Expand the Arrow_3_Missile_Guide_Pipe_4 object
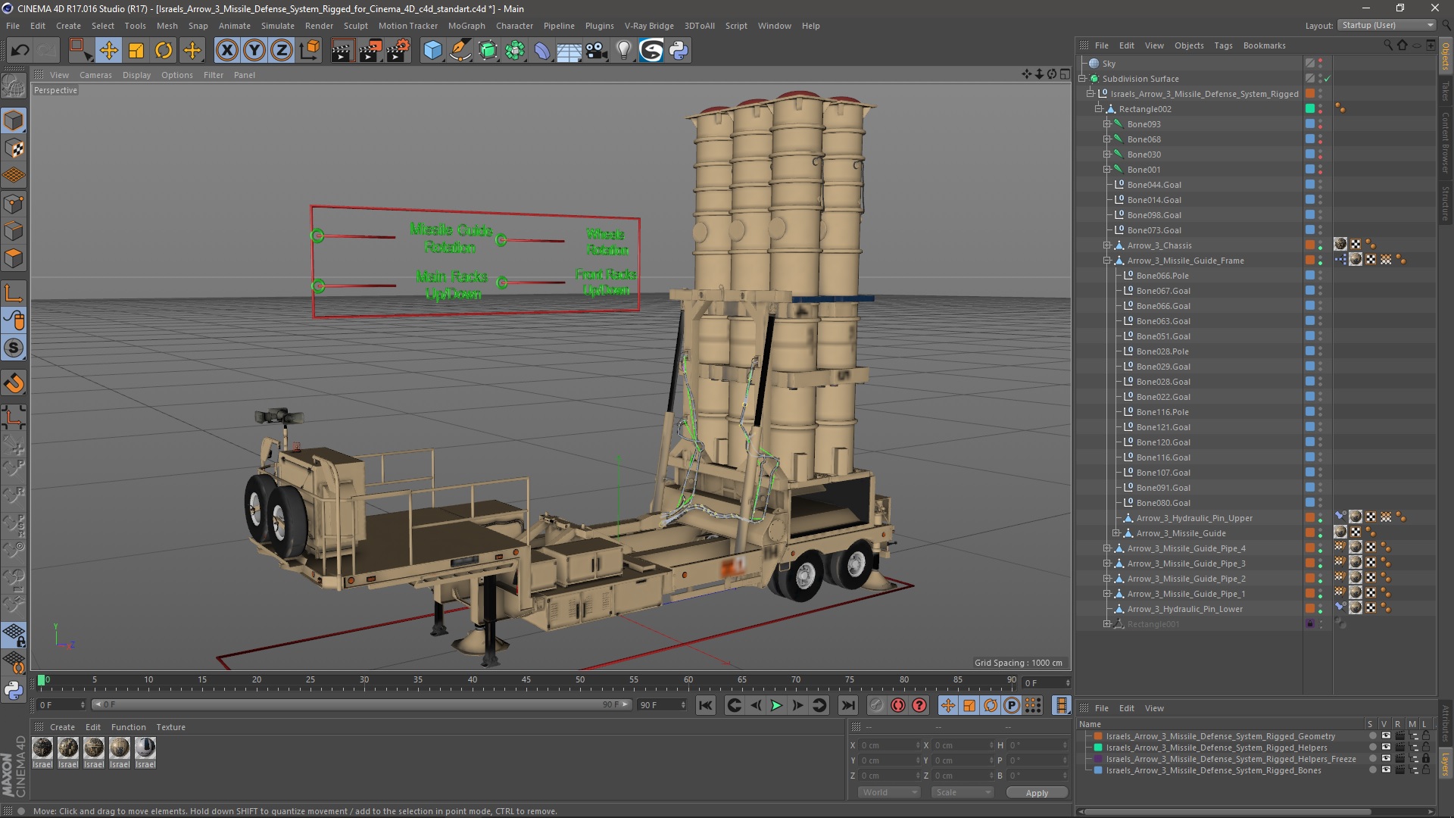 click(1107, 548)
